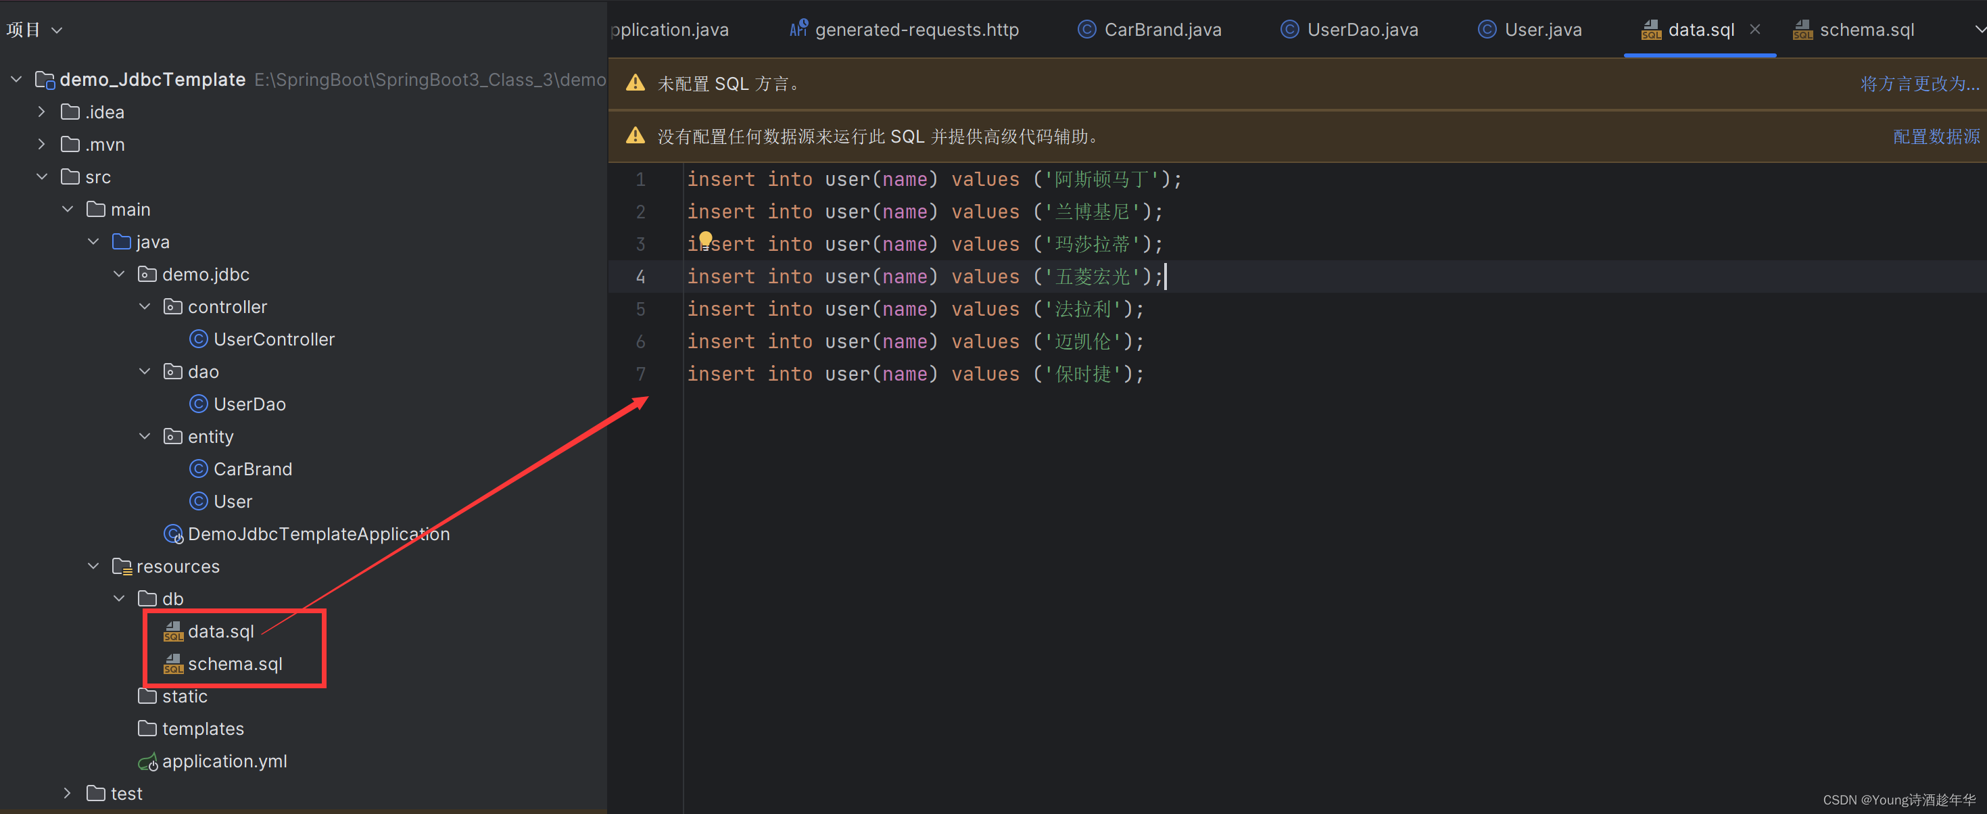Image resolution: width=1987 pixels, height=814 pixels.
Task: Collapse the main folder
Action: click(x=68, y=209)
